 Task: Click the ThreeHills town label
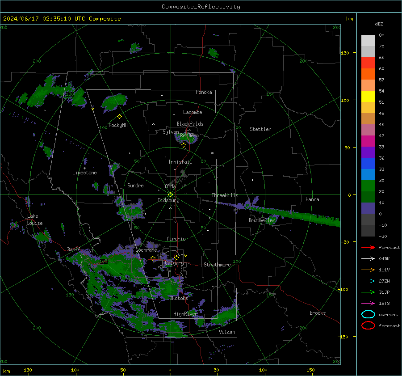coord(225,195)
